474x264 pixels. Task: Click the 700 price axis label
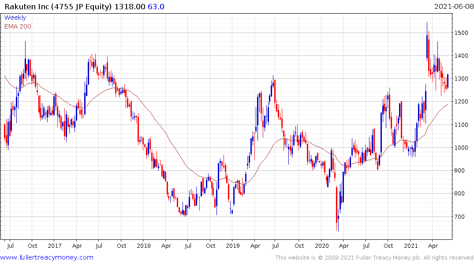[x=460, y=216]
